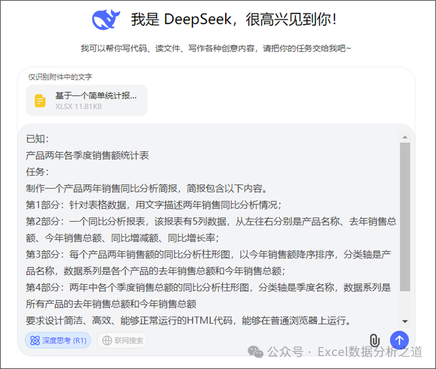
Task: Click the scroll-up arrow of the text box
Action: tap(405, 137)
